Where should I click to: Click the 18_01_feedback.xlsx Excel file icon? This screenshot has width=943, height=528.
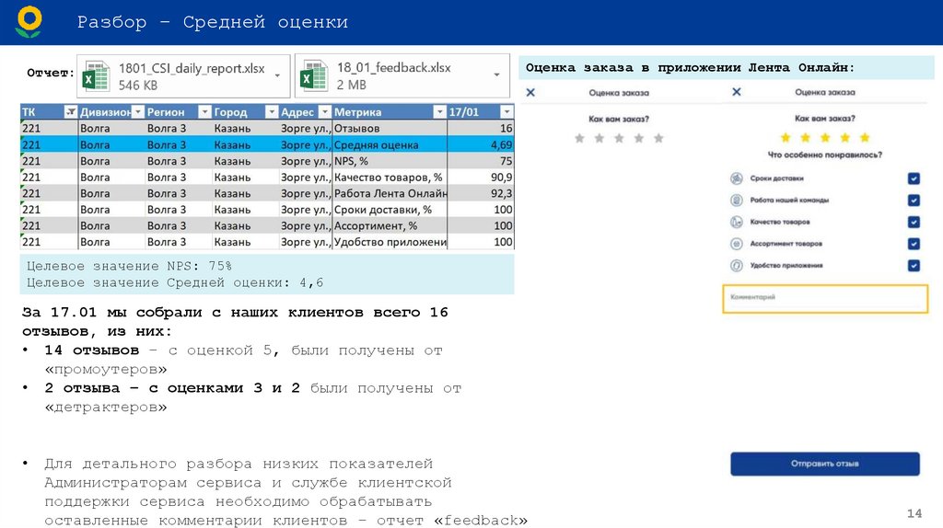pos(315,75)
